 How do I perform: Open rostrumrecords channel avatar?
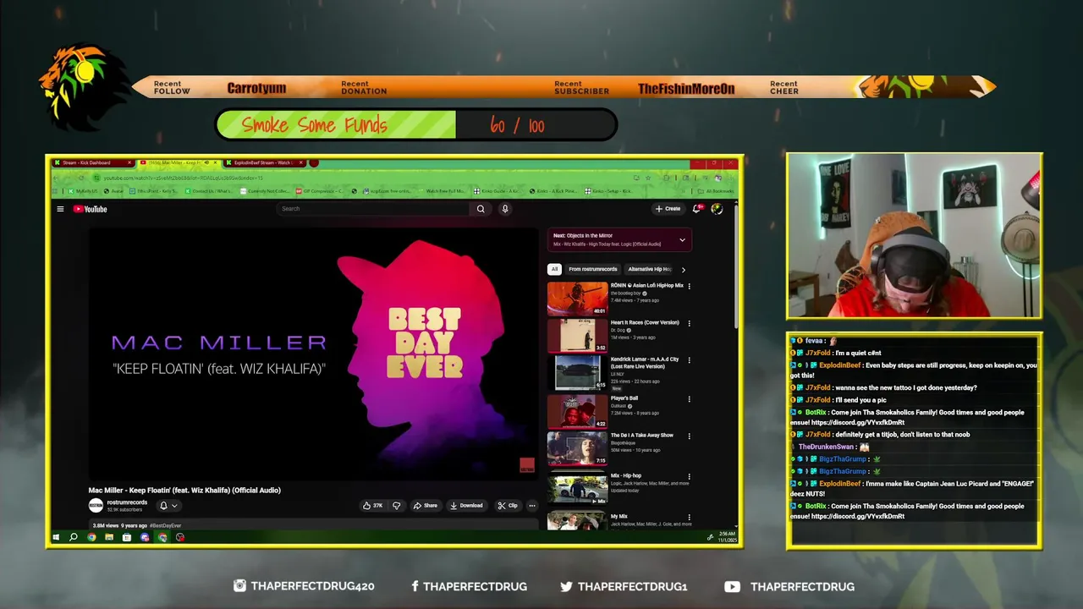pos(96,505)
